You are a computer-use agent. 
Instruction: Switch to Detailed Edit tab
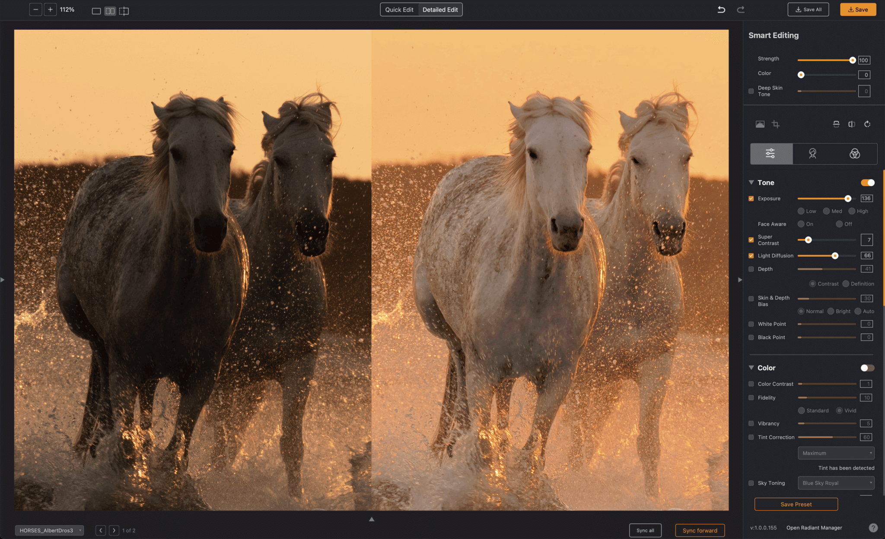coord(440,9)
